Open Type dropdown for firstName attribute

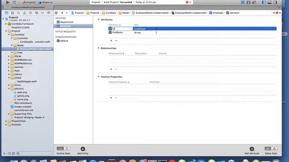click(145, 32)
